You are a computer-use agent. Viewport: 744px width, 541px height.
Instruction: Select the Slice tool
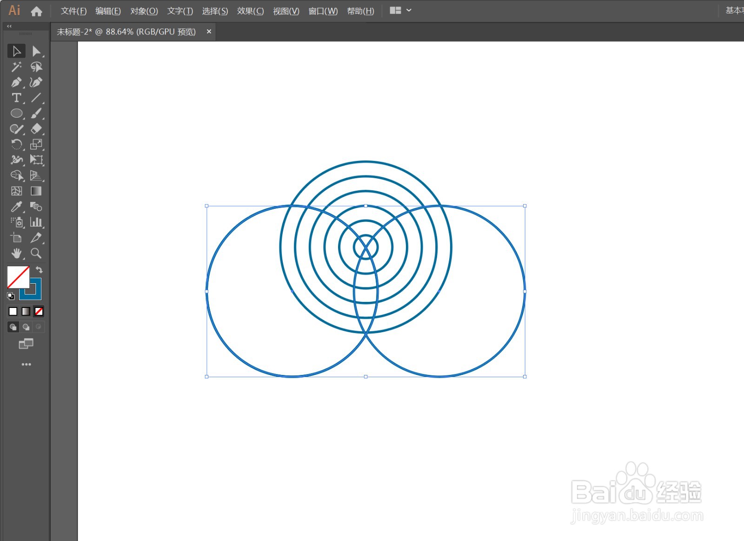pyautogui.click(x=36, y=238)
